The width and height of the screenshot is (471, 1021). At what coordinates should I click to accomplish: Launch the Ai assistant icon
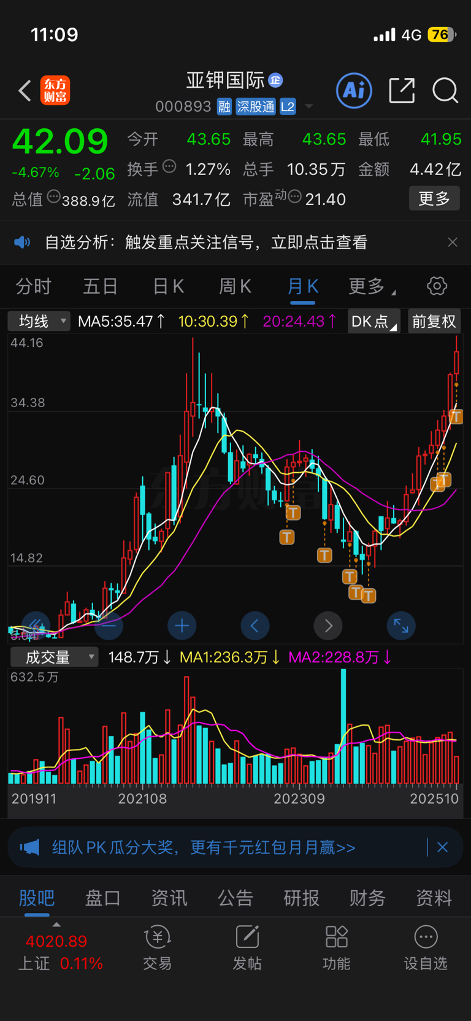click(x=354, y=91)
